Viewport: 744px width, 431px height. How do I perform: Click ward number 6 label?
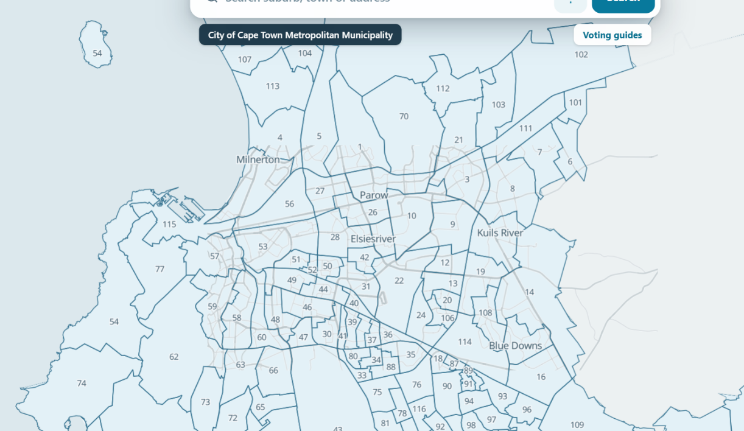click(570, 162)
